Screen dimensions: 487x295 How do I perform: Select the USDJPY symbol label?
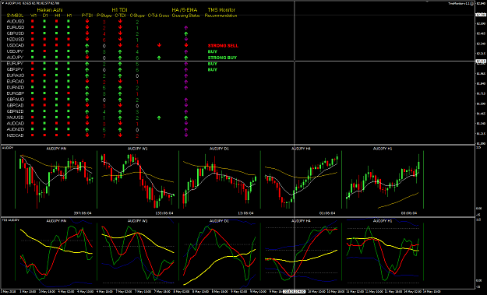click(x=16, y=51)
